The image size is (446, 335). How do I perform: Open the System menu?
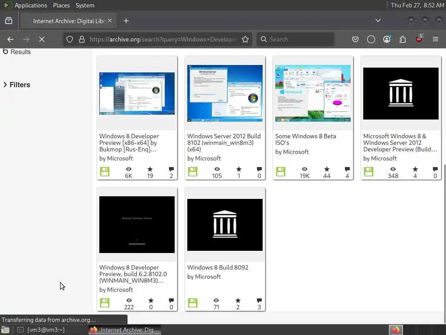[x=85, y=5]
